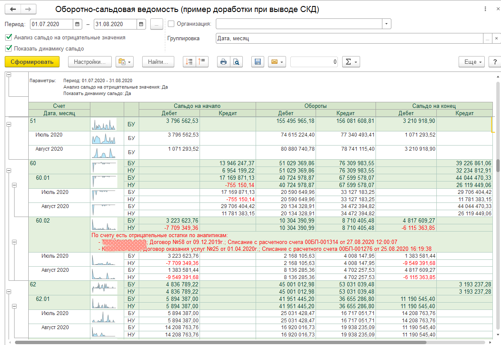The width and height of the screenshot is (501, 345).
Task: Select the Обороты column header
Action: pos(316,106)
